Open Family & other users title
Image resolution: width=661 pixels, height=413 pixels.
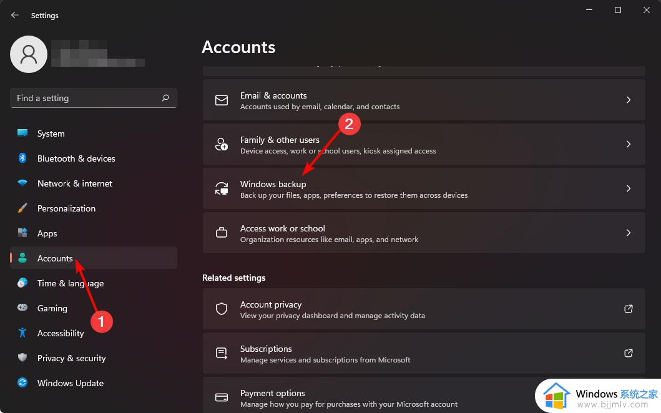coord(280,140)
